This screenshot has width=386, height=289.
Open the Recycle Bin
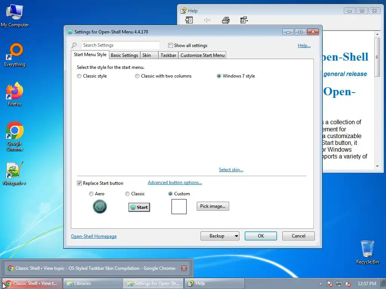[367, 252]
